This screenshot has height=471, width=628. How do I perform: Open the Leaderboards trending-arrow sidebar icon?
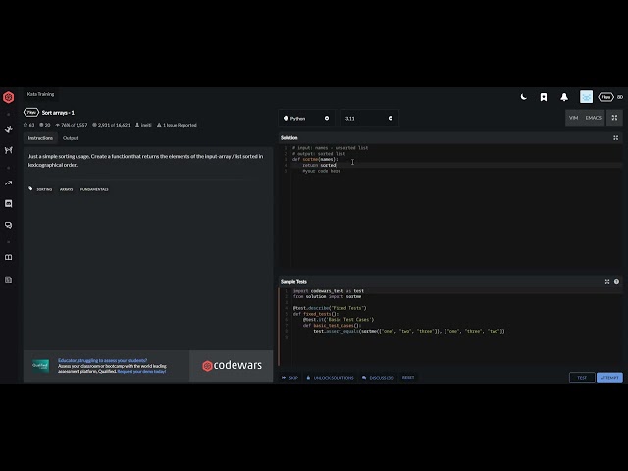pyautogui.click(x=9, y=183)
